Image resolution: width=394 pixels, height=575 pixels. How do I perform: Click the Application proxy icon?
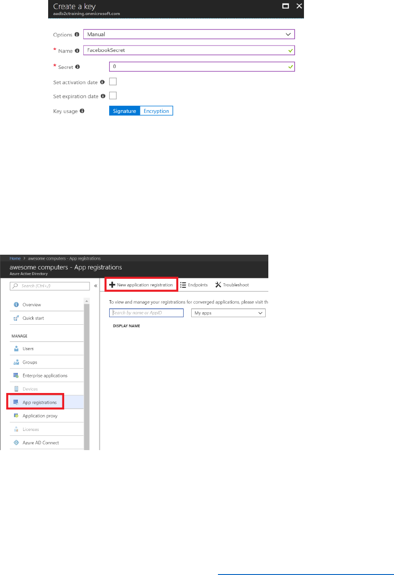pyautogui.click(x=16, y=416)
